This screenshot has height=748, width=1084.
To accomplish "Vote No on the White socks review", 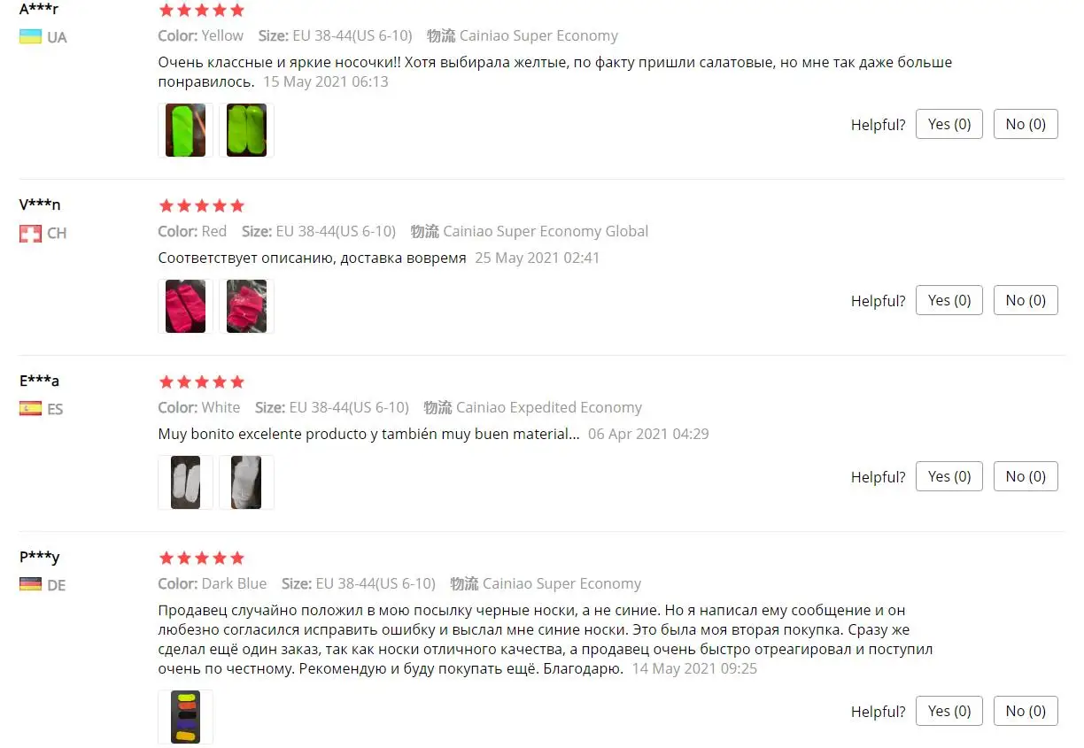I will 1026,476.
